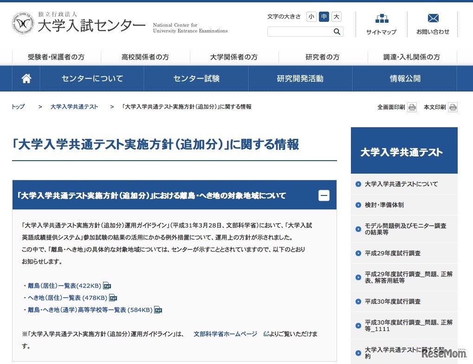Screen dimensions: 473x364
Task: Open 研究開発活動 menu
Action: pyautogui.click(x=300, y=78)
